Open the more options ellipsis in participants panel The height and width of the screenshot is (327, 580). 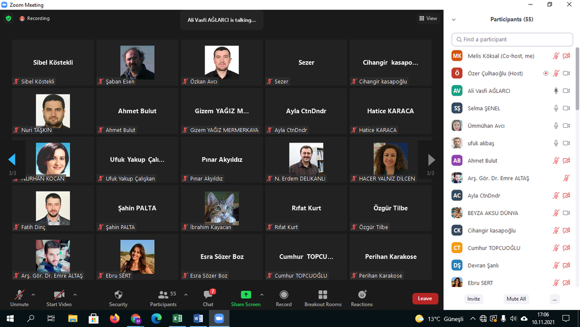tap(555, 299)
